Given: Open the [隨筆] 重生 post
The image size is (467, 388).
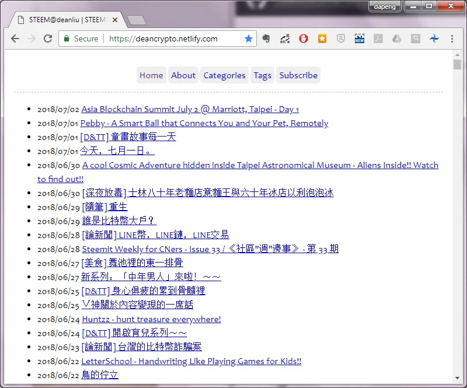Looking at the screenshot, I should (105, 207).
